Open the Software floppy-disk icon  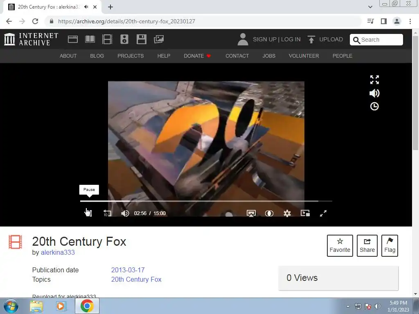point(141,39)
